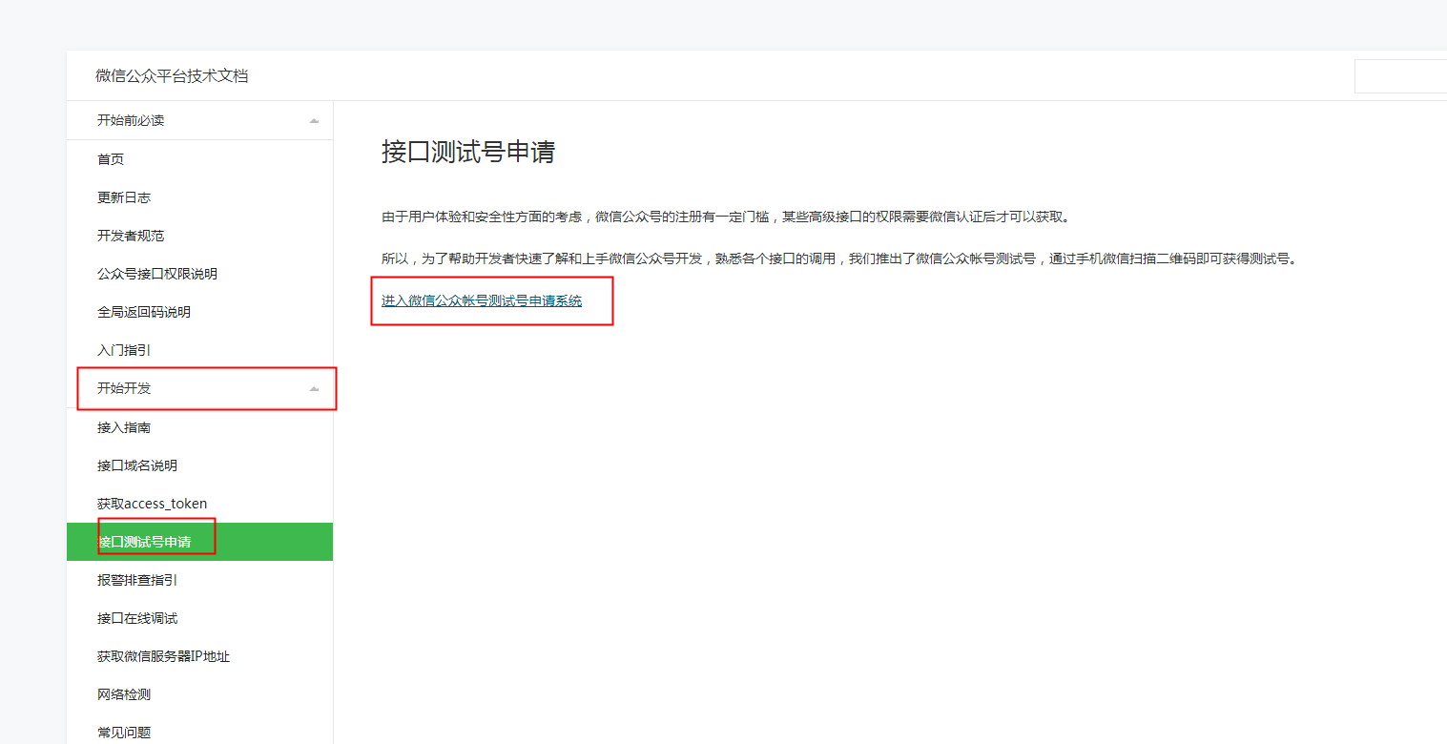Screen dimensions: 1447x744
Task: Go to 公众号接口权限说明 page
Action: coord(157,274)
